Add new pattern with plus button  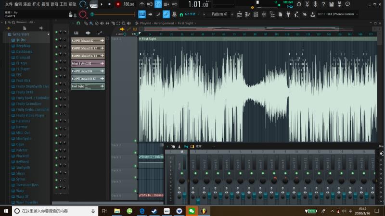coord(232,14)
